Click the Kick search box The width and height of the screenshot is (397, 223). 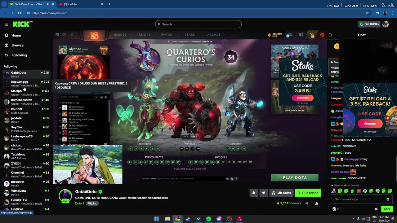tap(198, 24)
